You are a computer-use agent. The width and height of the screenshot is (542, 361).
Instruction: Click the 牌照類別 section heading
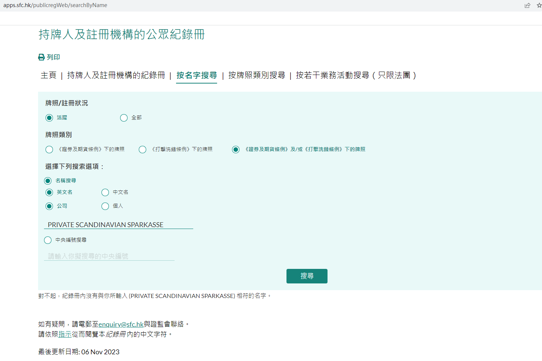pyautogui.click(x=59, y=135)
